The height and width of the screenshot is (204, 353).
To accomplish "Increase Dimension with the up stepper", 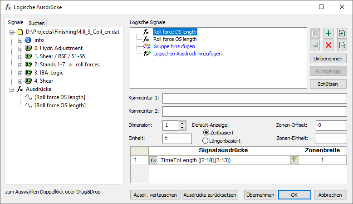I will (x=182, y=123).
